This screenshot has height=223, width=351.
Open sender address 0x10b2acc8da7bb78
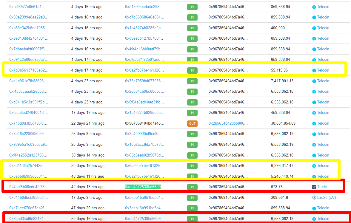tap(144, 145)
